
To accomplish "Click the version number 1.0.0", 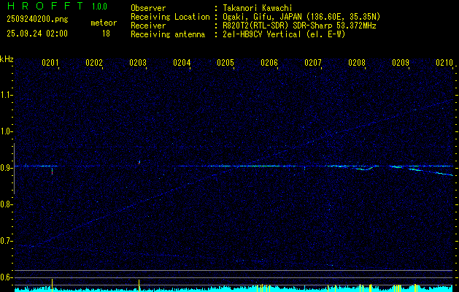I will [x=99, y=6].
